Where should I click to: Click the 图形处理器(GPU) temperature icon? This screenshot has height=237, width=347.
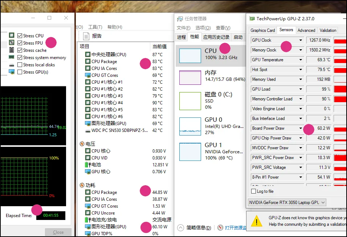tap(88, 123)
